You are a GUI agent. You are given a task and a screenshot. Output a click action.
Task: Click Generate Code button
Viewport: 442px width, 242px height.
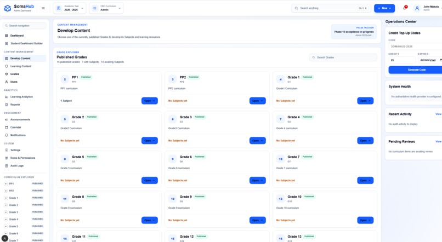tap(416, 70)
